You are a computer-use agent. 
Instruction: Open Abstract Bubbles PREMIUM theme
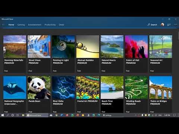coord(88,54)
